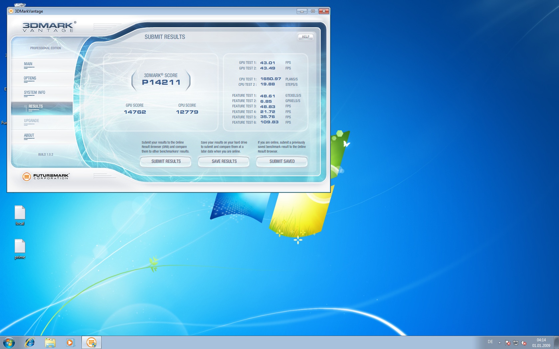The height and width of the screenshot is (349, 559).
Task: Open the UPGRADE section
Action: (x=42, y=123)
